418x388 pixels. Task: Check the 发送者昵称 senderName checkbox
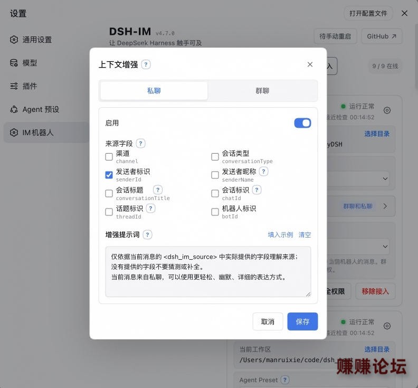215,175
